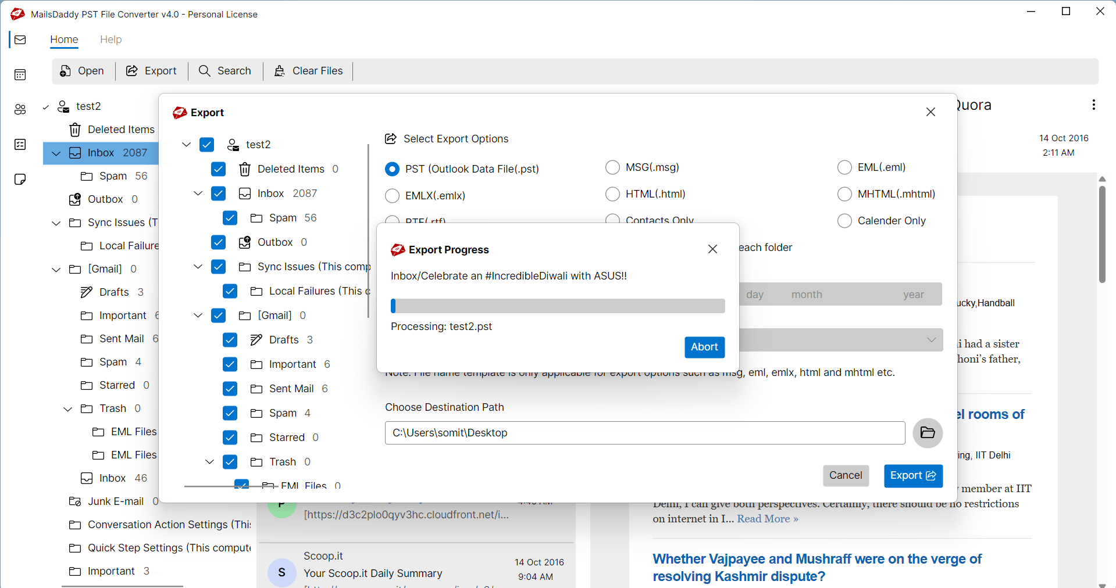Switch to the Home tab
Image resolution: width=1116 pixels, height=588 pixels.
[64, 40]
